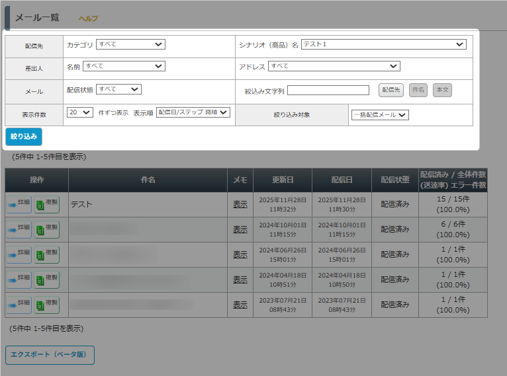Click the 絞り込み button
507x376 pixels.
tap(24, 137)
